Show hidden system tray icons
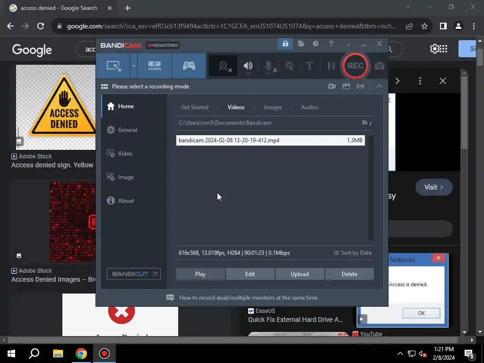Viewport: 484px width, 363px height. click(x=400, y=354)
